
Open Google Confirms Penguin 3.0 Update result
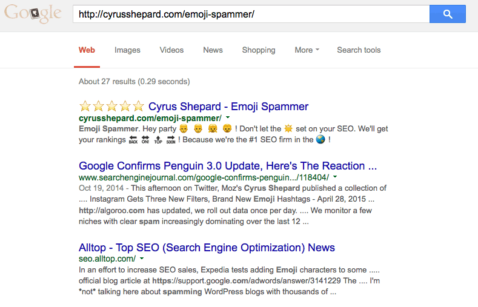coord(228,166)
